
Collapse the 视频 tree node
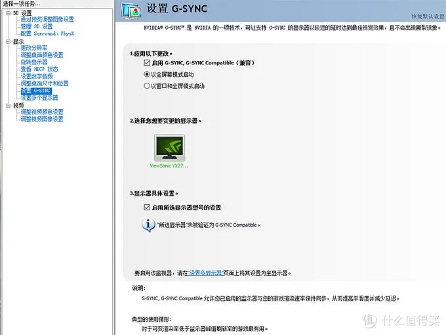coord(9,106)
